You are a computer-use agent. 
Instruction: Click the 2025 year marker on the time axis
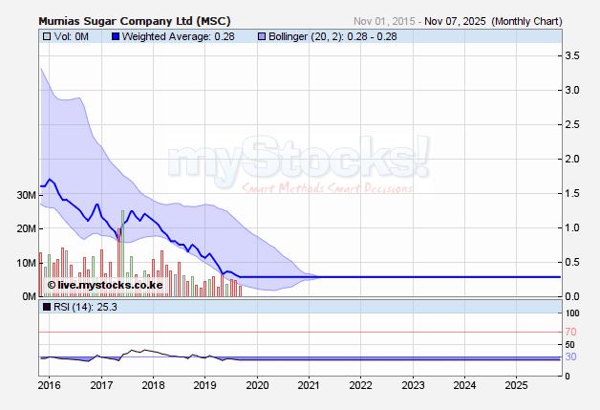coord(515,385)
